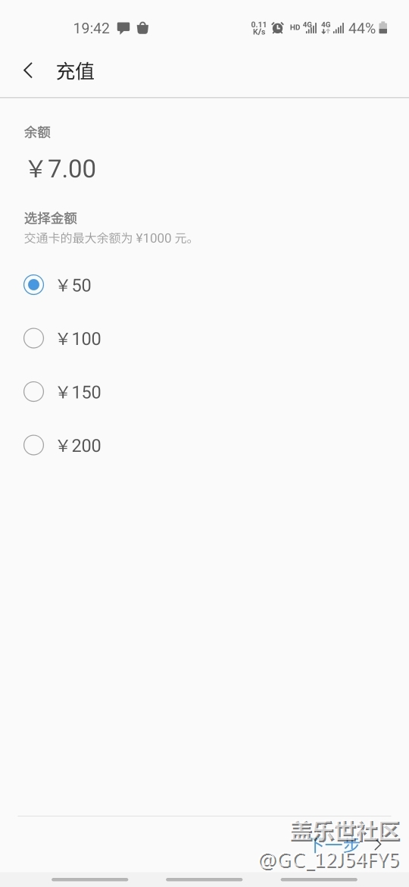Tap the message notification icon in status bar
The image size is (409, 887).
(123, 28)
